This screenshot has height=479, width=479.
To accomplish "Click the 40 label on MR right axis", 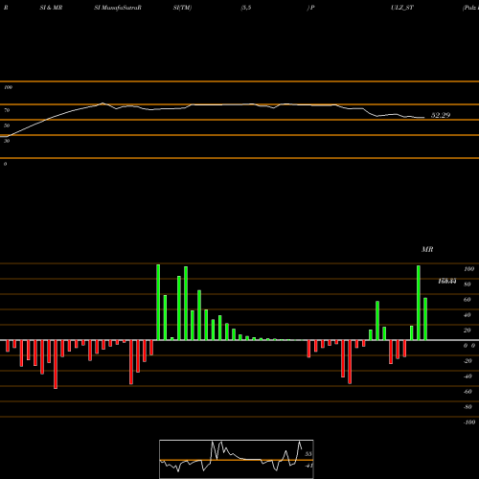I will point(468,315).
